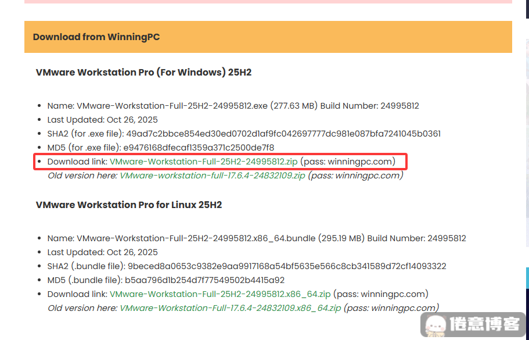Open the old Linux 17.6.4-24832109.x86_64.zip link
529x340 pixels.
coord(230,308)
